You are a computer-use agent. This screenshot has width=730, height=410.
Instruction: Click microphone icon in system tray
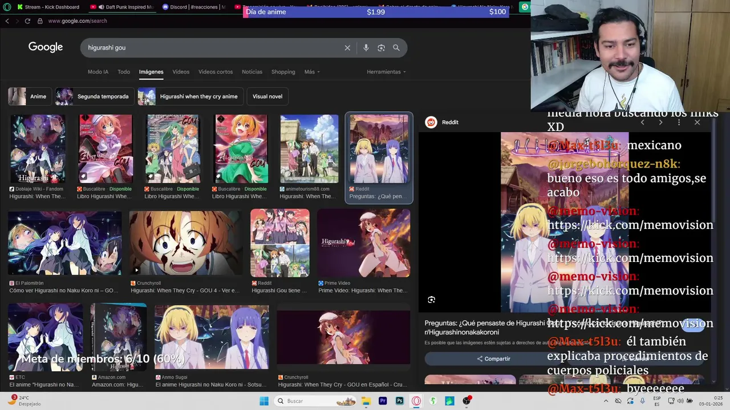pos(643,401)
